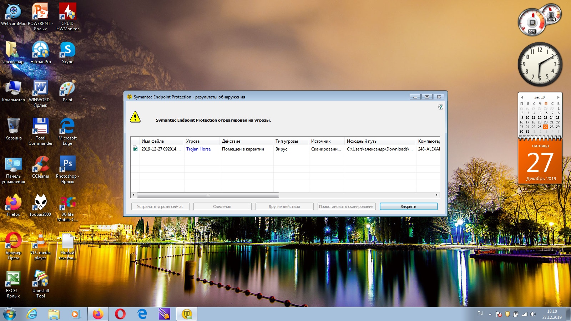The width and height of the screenshot is (571, 321).
Task: Open the media player taskbar icon
Action: tap(75, 314)
